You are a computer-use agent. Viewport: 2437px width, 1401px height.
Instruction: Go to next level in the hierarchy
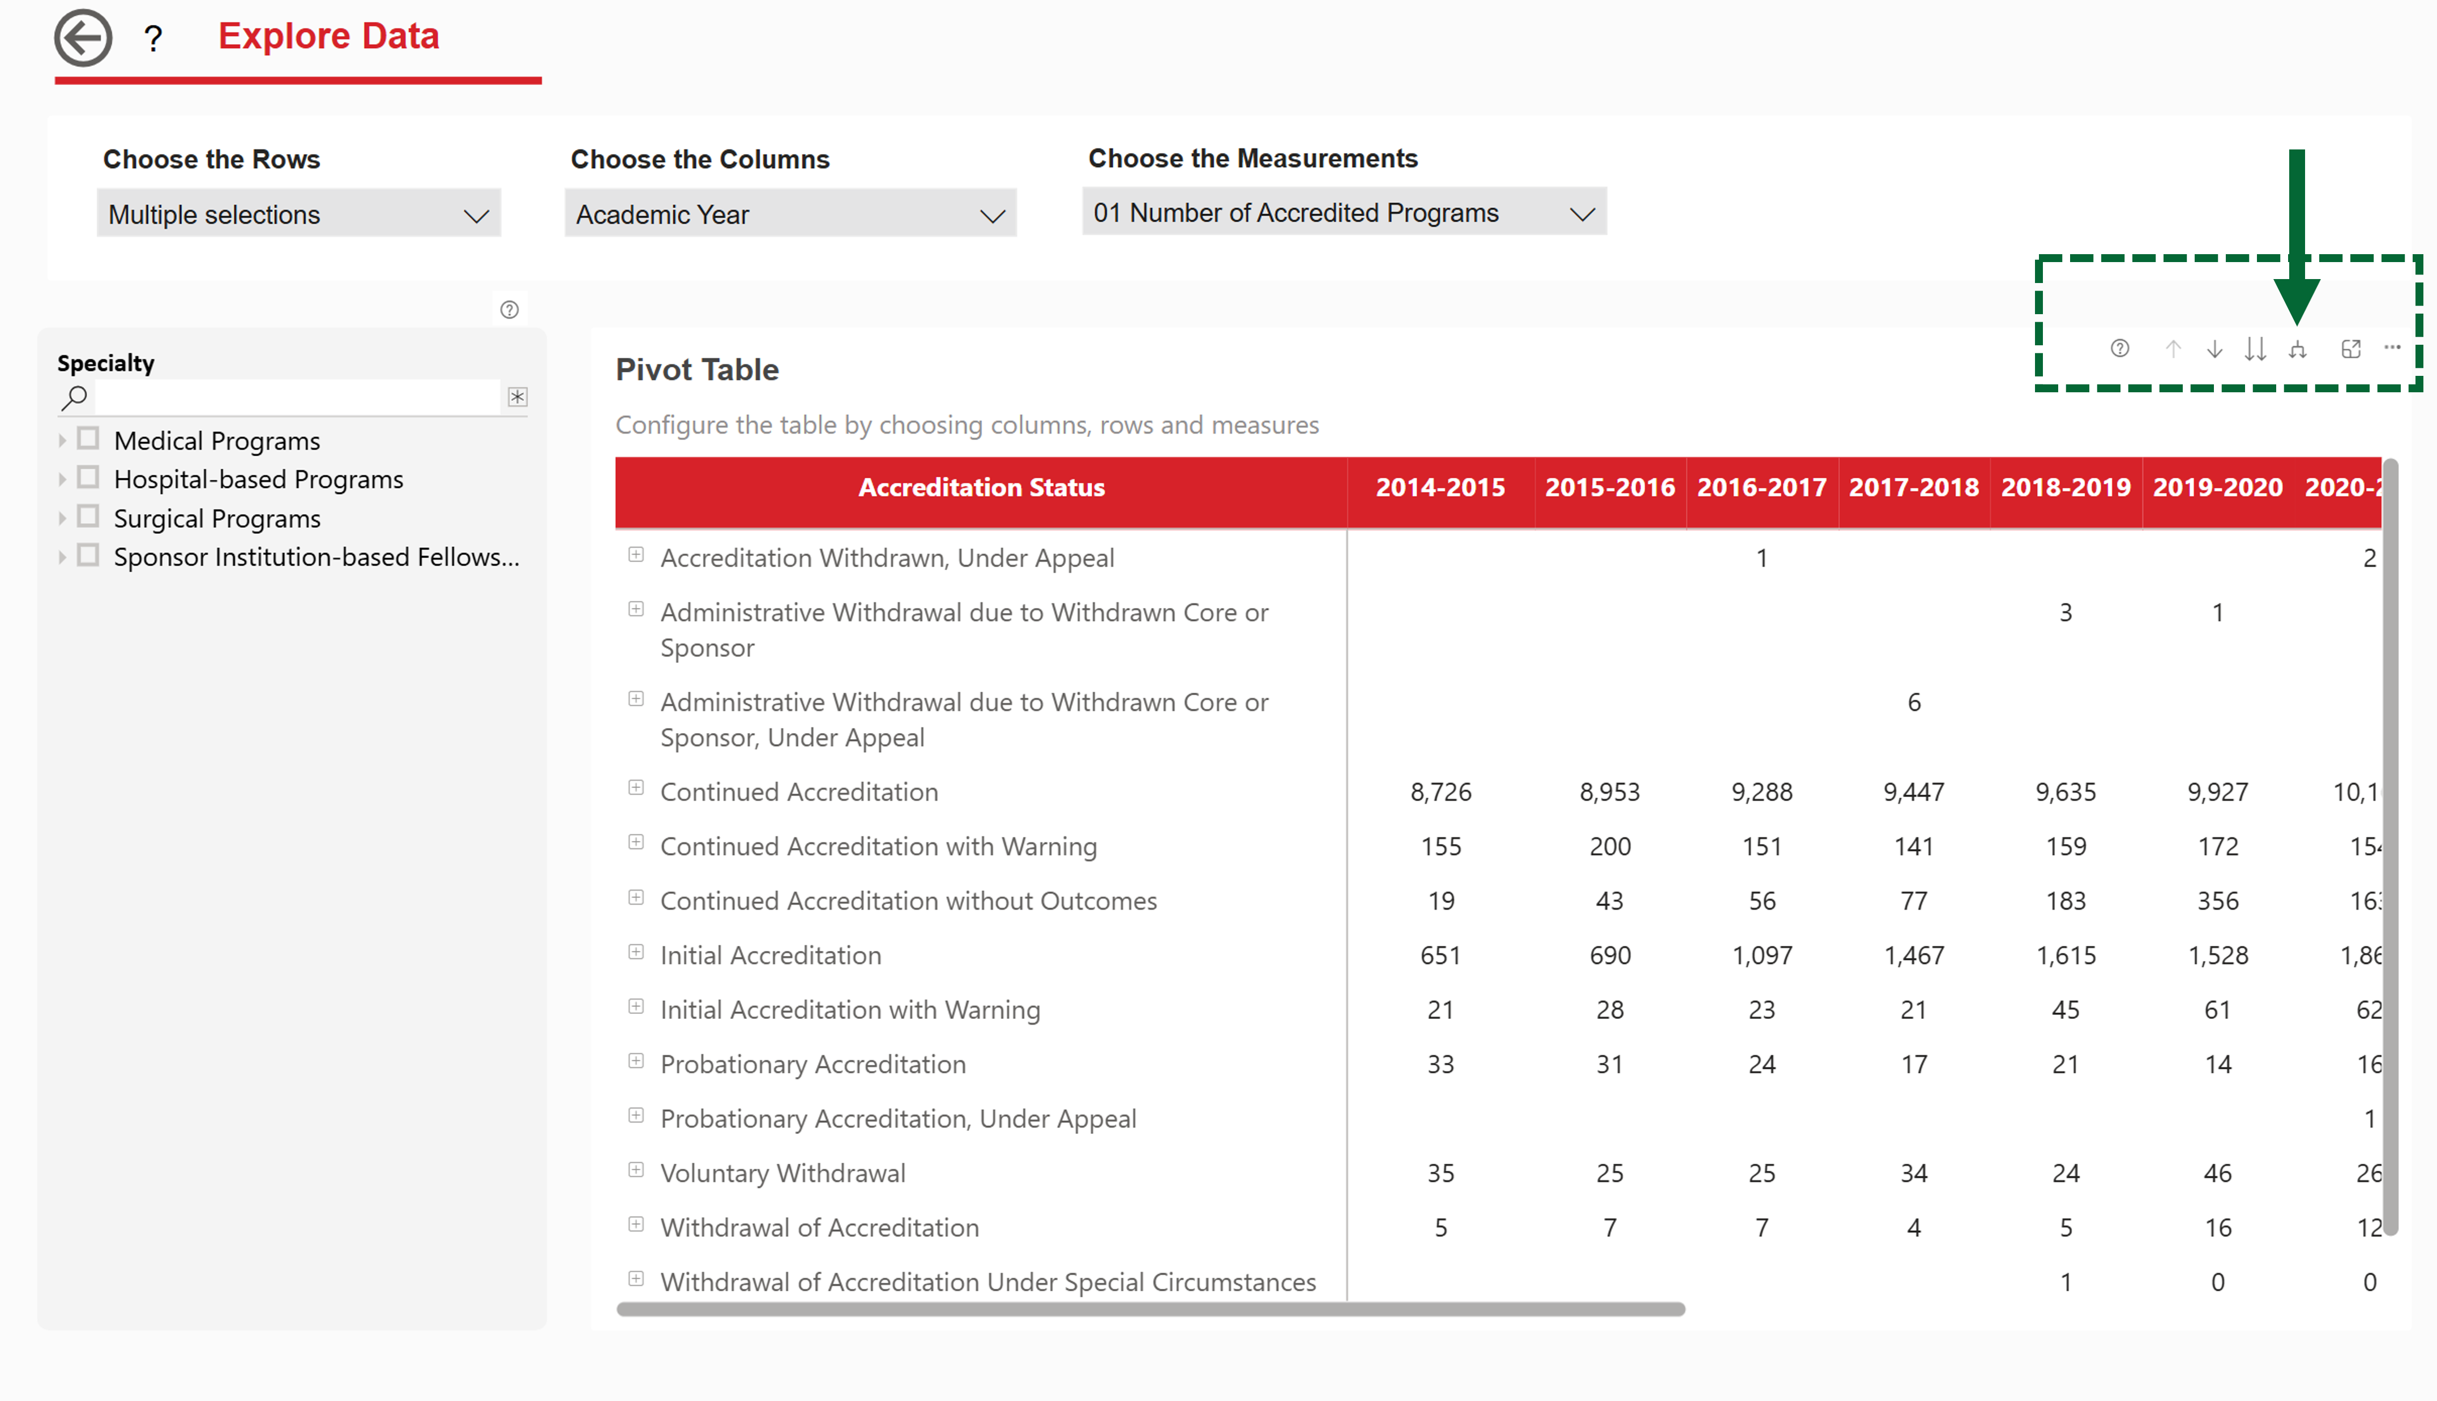pos(2255,348)
